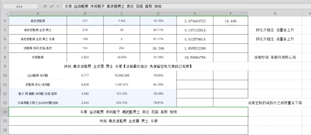
Task: Select row 7 header
Action: 4,48
